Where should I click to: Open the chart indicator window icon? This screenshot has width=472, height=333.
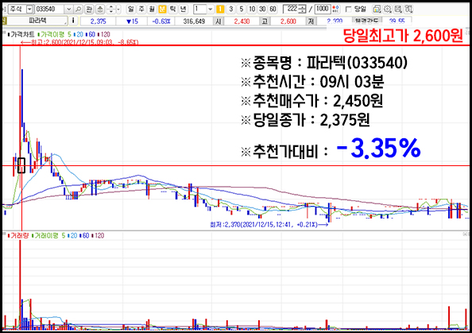click(377, 9)
